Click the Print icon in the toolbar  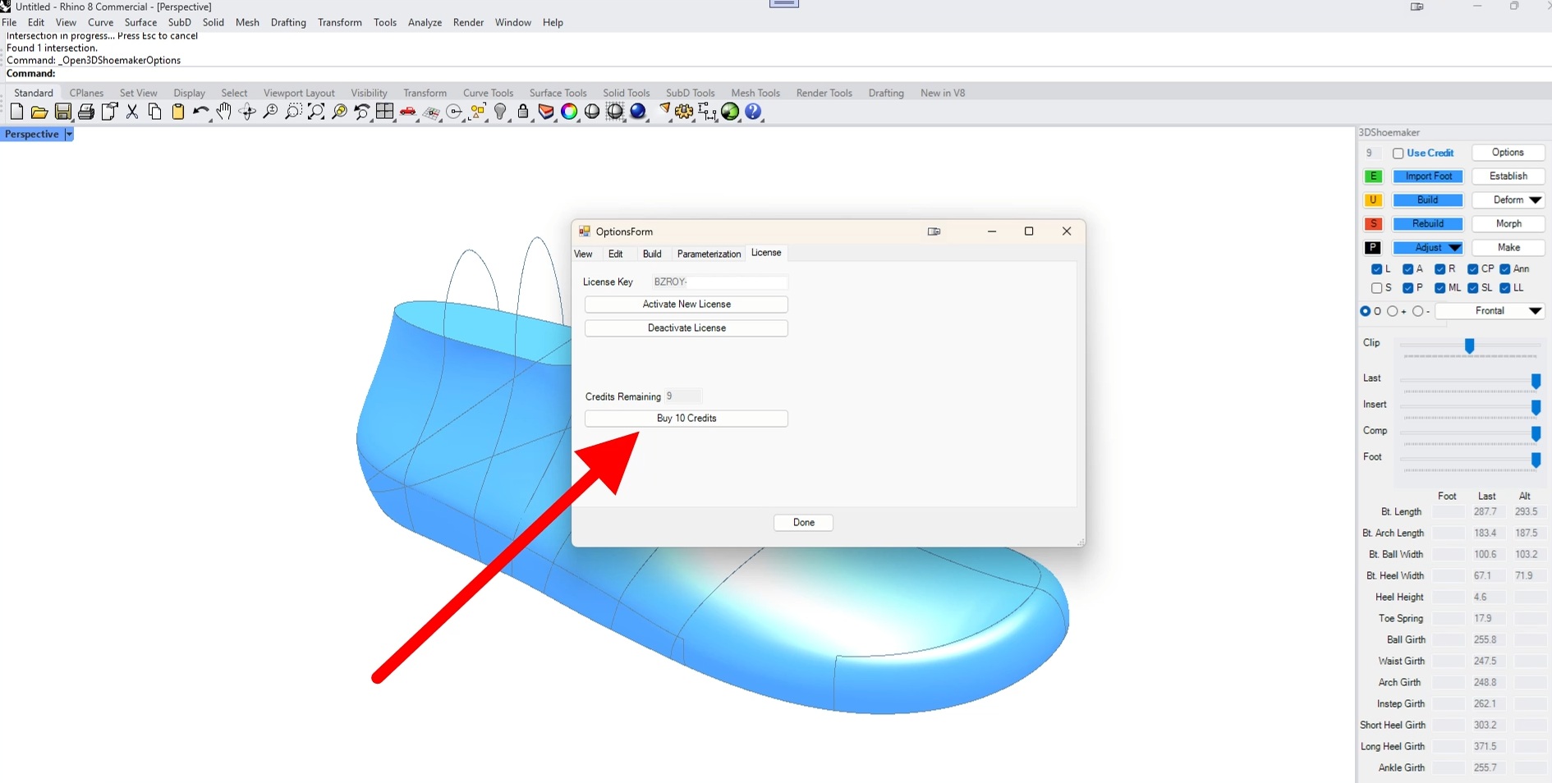click(x=85, y=112)
